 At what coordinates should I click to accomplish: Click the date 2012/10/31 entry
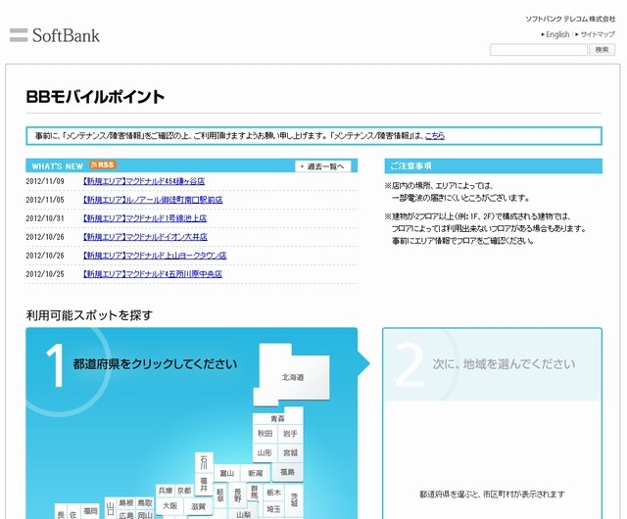(x=45, y=218)
